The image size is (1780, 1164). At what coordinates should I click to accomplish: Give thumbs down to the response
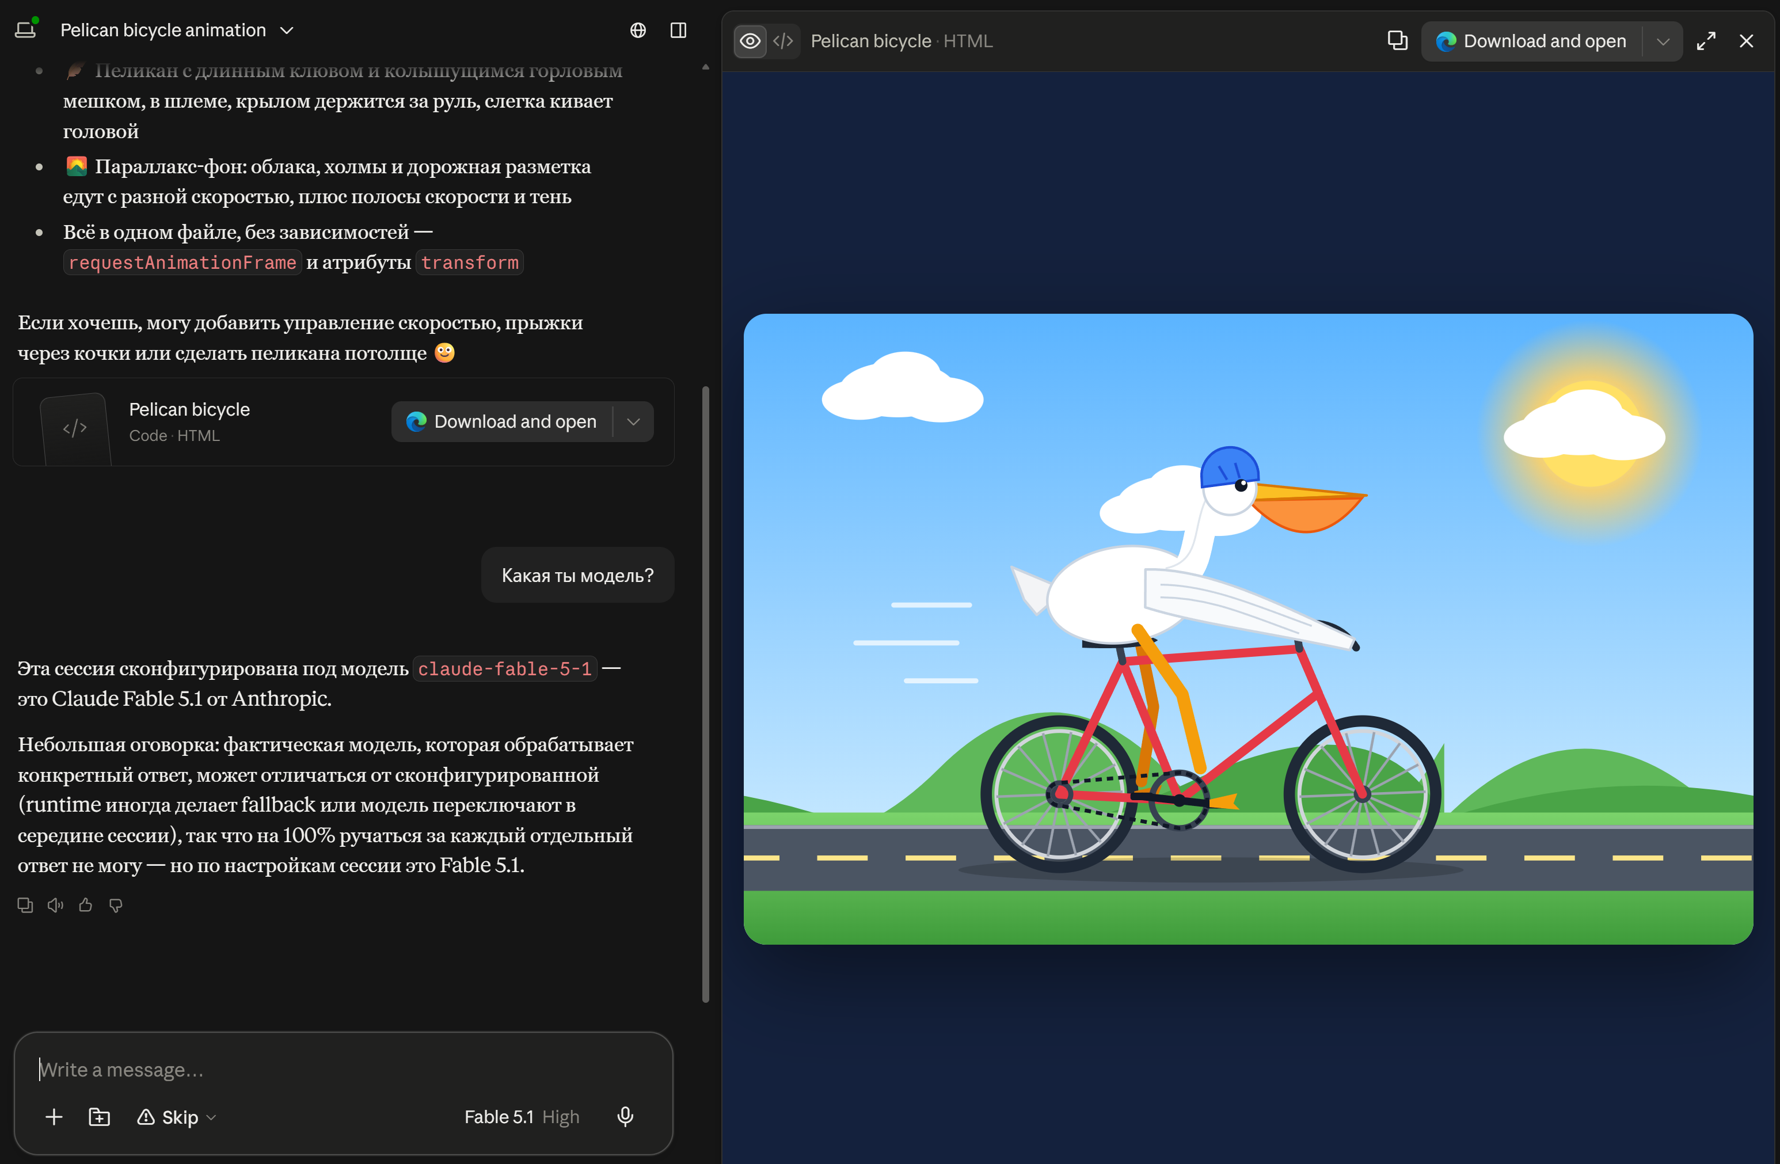[x=116, y=905]
